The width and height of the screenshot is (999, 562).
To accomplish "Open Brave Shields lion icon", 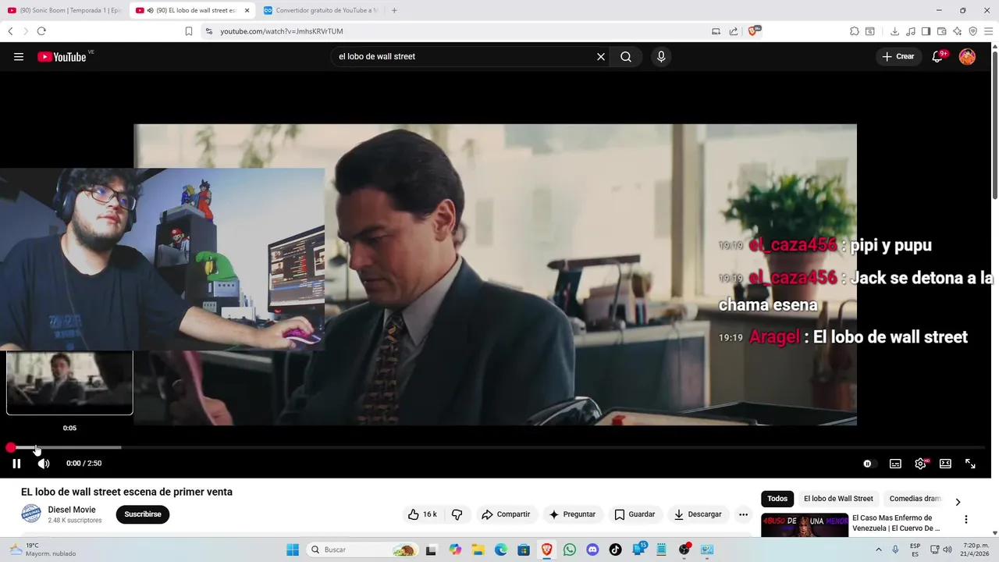I will [754, 31].
